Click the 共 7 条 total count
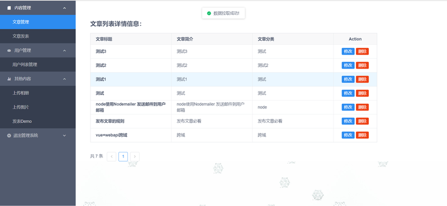This screenshot has width=447, height=206. tap(97, 156)
